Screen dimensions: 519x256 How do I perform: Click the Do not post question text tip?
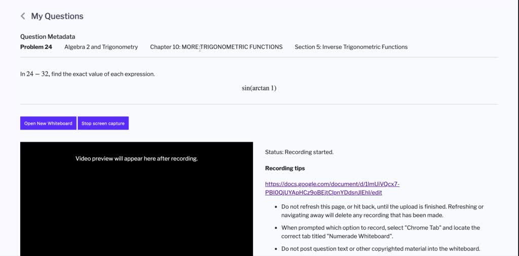pos(380,248)
